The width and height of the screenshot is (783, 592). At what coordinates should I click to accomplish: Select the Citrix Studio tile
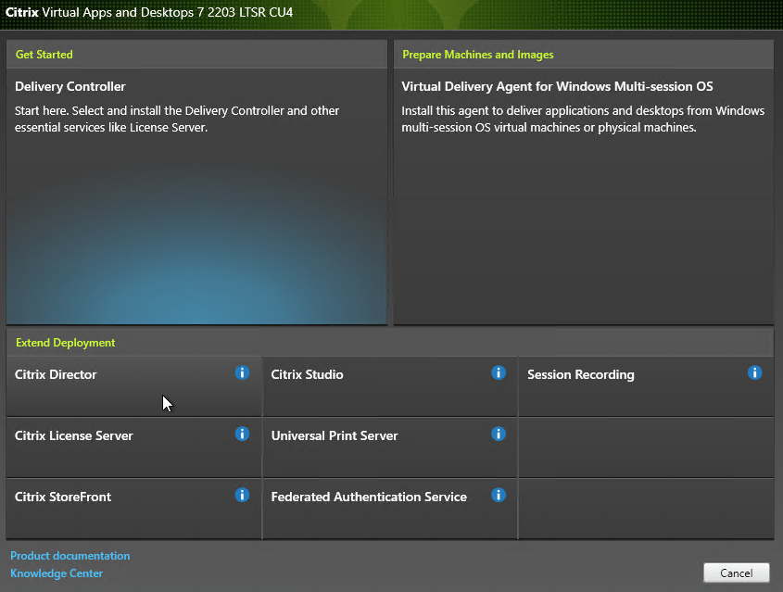click(390, 386)
